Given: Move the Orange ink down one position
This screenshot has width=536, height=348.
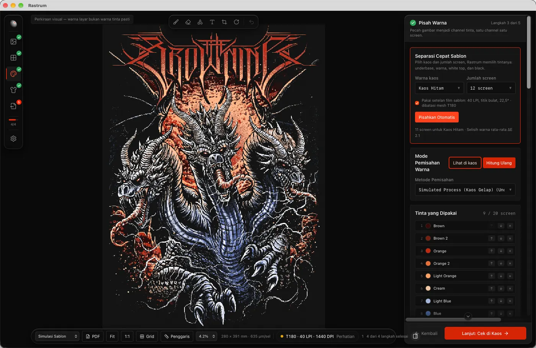Looking at the screenshot, I should pos(501,251).
